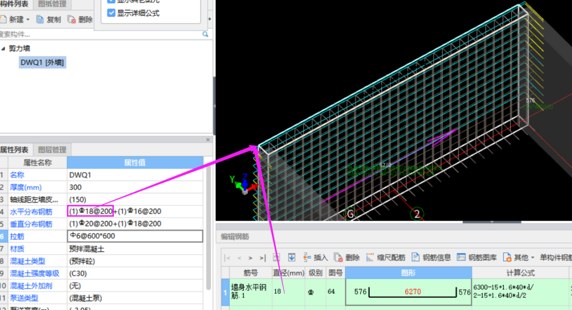Open 钢筋信息 rebar information
The height and width of the screenshot is (310, 572).
point(416,258)
